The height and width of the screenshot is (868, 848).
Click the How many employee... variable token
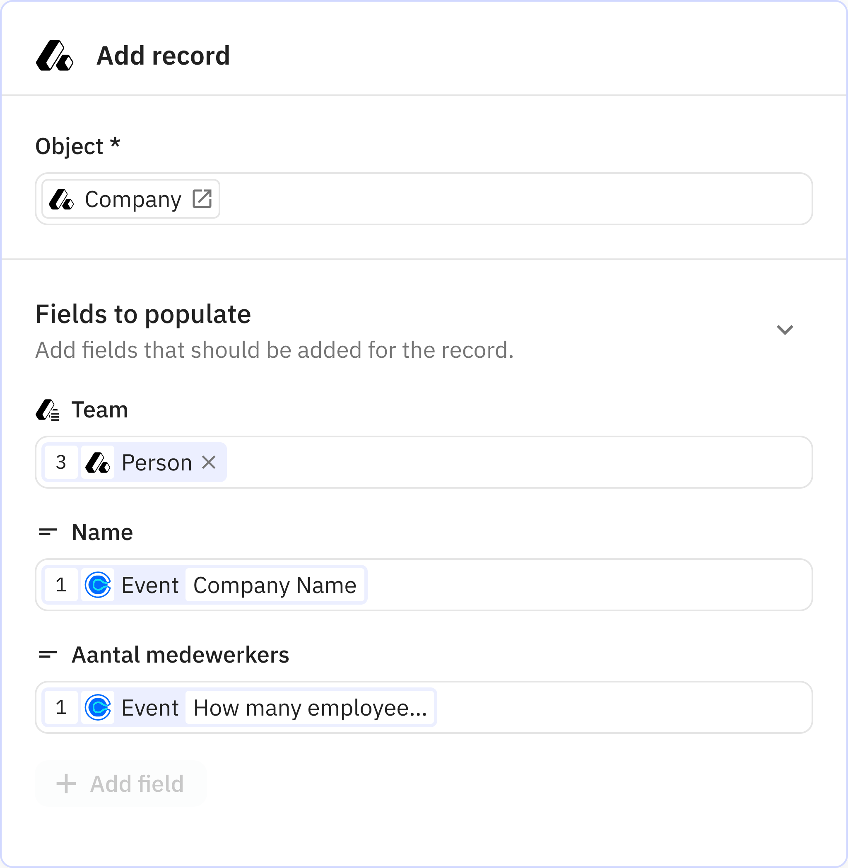(x=310, y=707)
